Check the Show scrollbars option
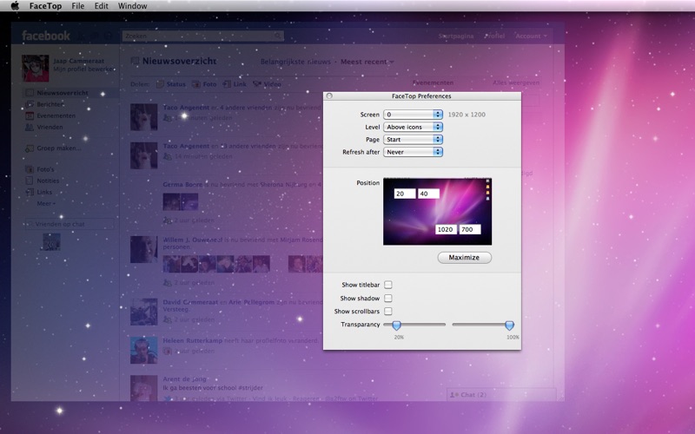The height and width of the screenshot is (434, 695). (x=388, y=311)
